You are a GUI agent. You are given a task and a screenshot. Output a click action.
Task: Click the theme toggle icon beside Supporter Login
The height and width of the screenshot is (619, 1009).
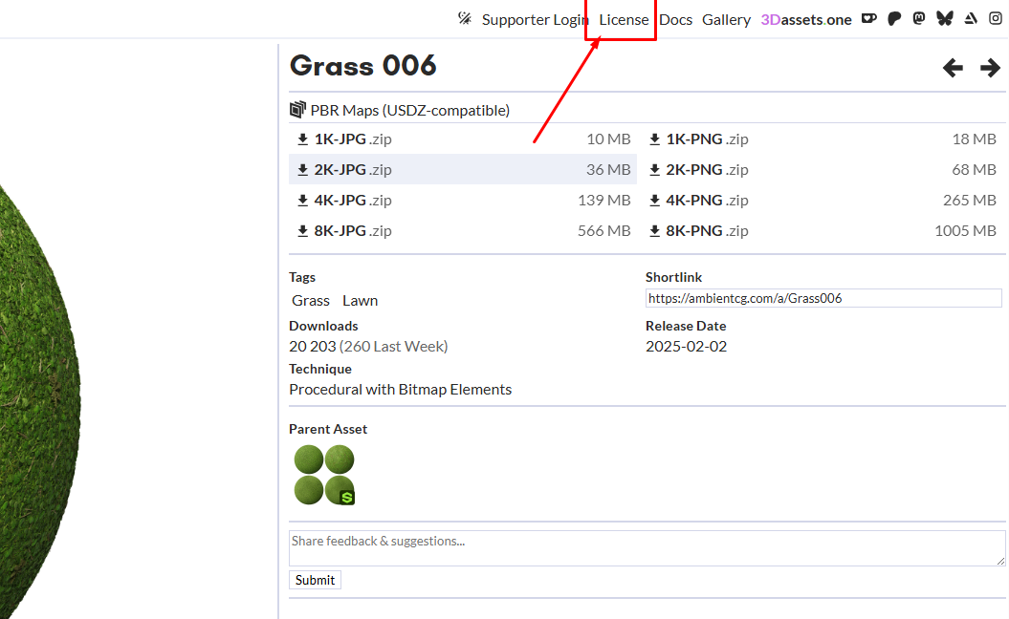(x=465, y=19)
